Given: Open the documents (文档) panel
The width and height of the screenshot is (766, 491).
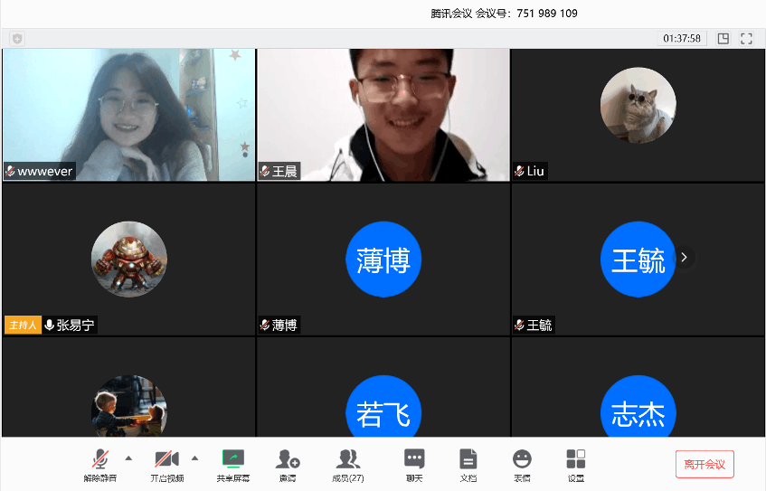Looking at the screenshot, I should (468, 464).
